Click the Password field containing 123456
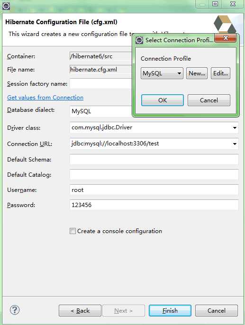 tap(154, 205)
